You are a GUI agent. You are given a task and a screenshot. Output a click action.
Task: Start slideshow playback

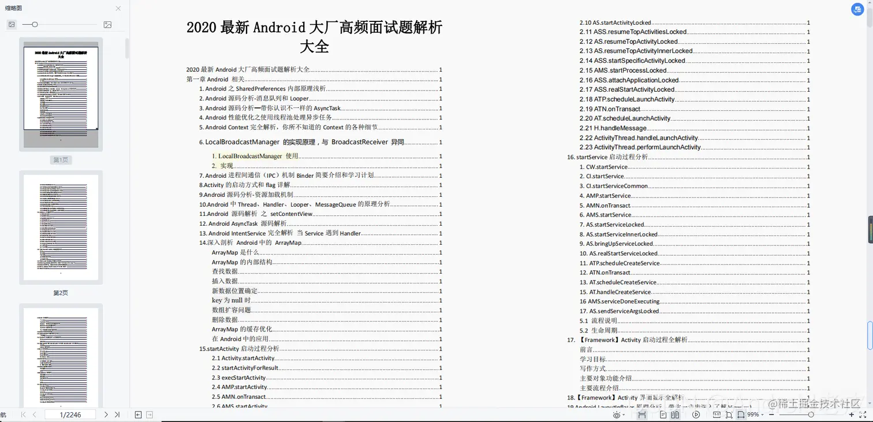pos(696,414)
